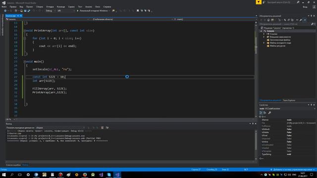Open the Вид menu
Image resolution: width=317 pixels, height=178 pixels.
[x=21, y=6]
